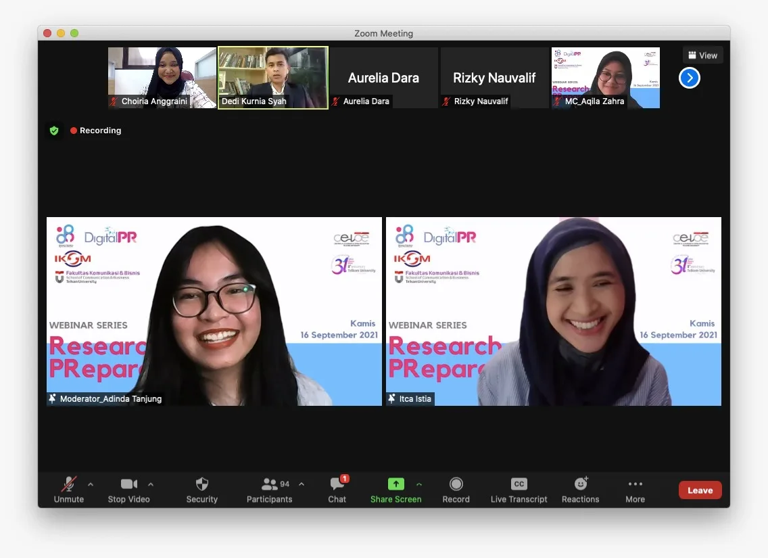Click the Dedi Kurnia Syah name label
The image size is (768, 558).
[x=254, y=101]
